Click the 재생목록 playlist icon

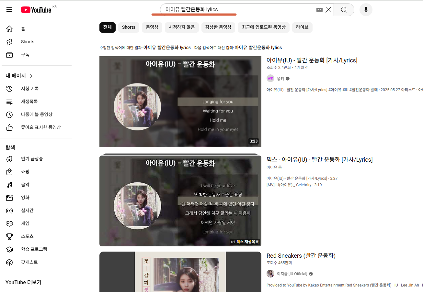[x=9, y=102]
